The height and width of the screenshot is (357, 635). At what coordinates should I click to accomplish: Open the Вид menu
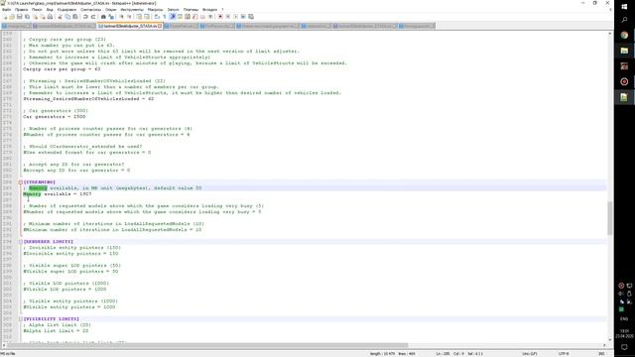50,9
